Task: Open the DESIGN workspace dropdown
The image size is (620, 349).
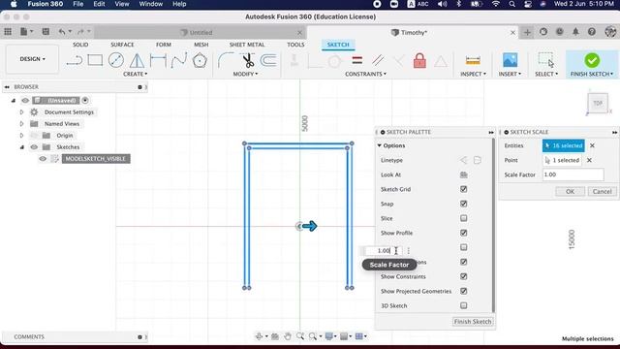Action: (x=32, y=59)
